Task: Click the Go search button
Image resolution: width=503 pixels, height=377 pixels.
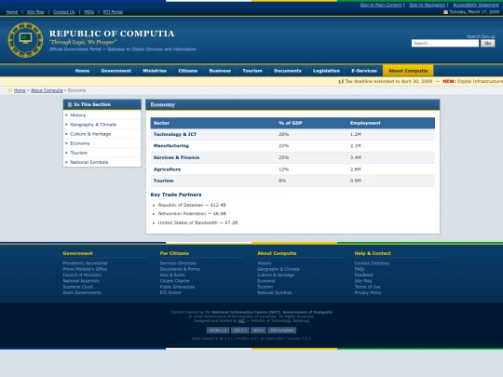Action: pos(487,43)
